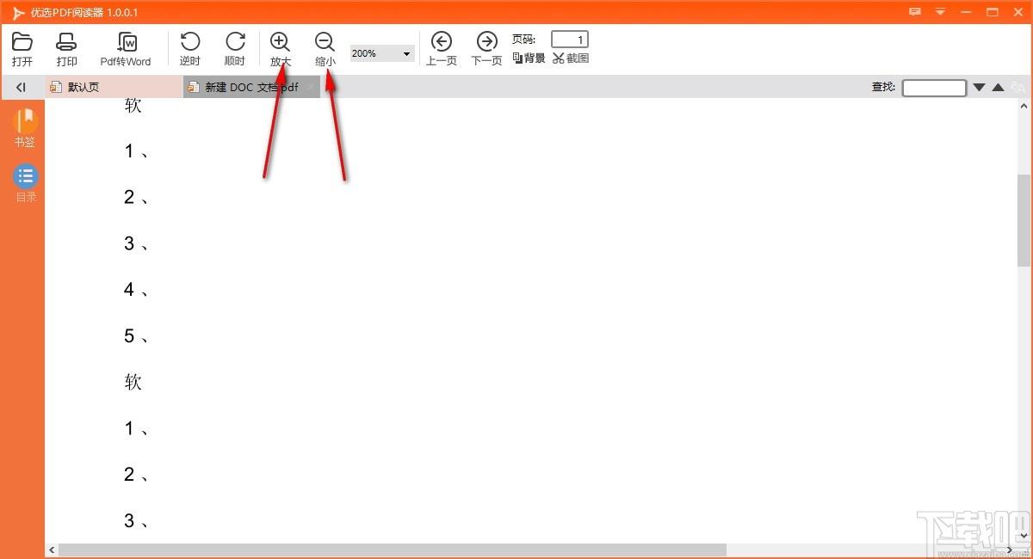Open the 书签 bookmark panel
The height and width of the screenshot is (559, 1033).
coord(25,127)
